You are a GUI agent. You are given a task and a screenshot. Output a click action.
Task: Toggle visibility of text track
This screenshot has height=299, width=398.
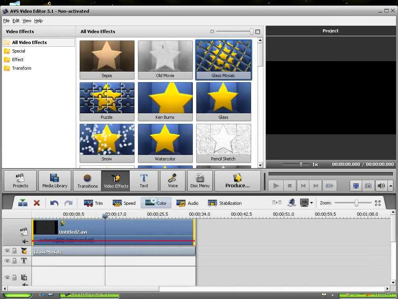click(x=7, y=261)
